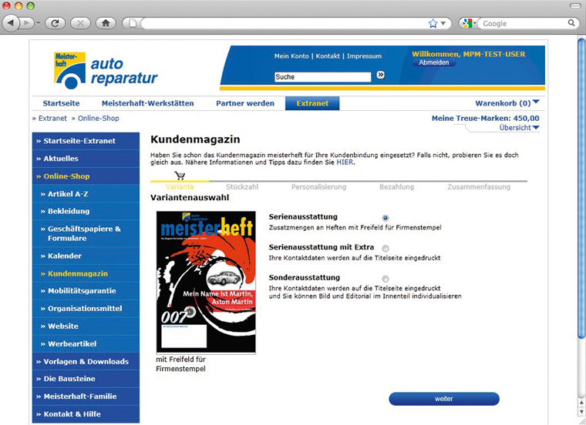
Task: Select the Serienausstattung radio option
Action: (x=386, y=218)
